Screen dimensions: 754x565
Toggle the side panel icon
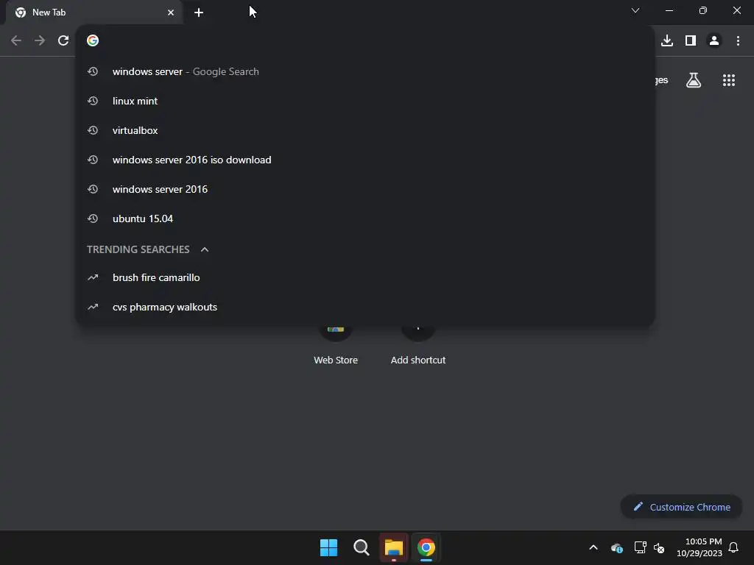coord(691,41)
